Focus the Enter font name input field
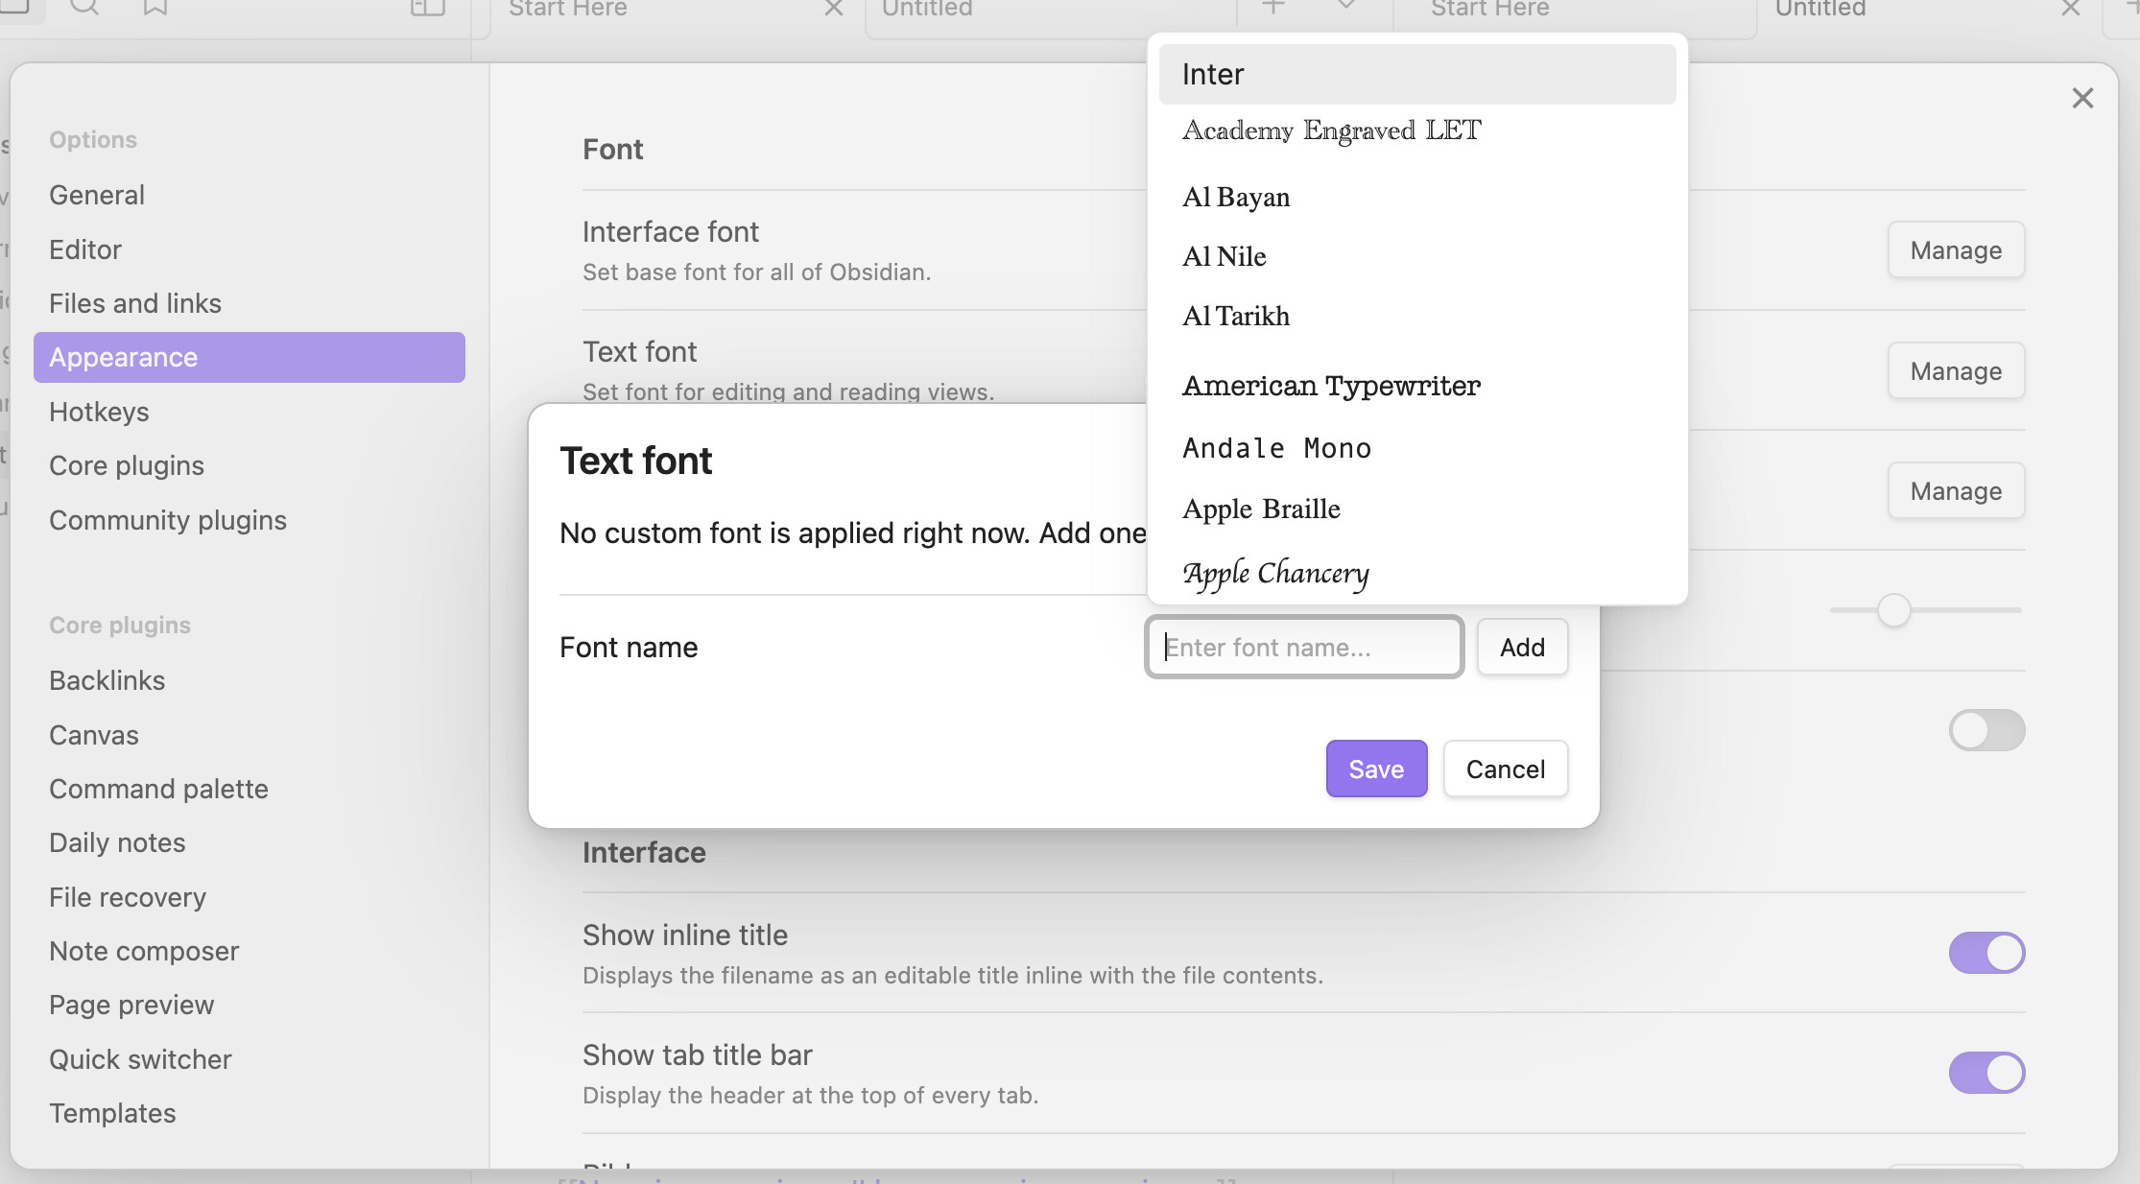This screenshot has width=2140, height=1184. [1303, 648]
